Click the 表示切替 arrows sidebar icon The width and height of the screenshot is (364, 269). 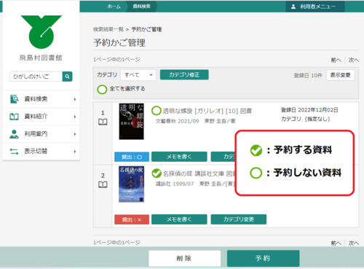tap(14, 152)
